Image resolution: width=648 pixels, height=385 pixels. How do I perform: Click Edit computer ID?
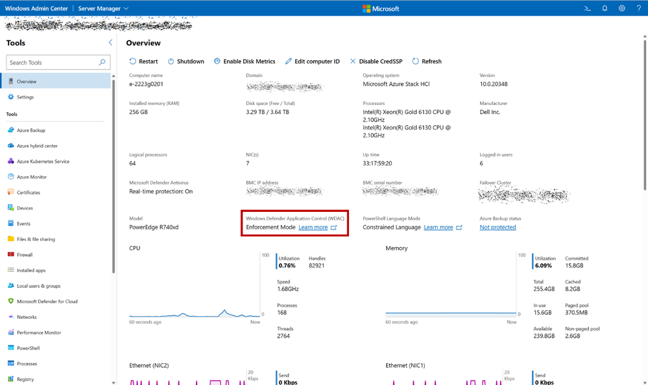tap(313, 61)
